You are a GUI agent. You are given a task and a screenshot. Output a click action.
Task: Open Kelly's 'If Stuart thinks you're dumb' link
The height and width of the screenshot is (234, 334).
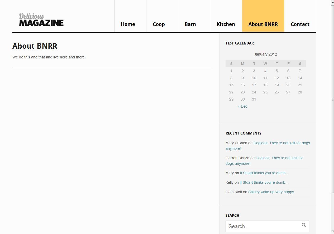tap(264, 182)
